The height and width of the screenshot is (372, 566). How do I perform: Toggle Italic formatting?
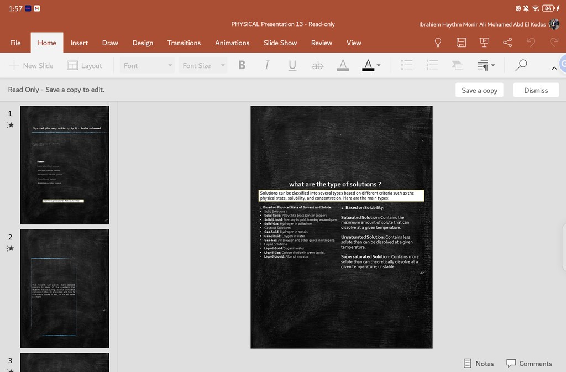267,65
